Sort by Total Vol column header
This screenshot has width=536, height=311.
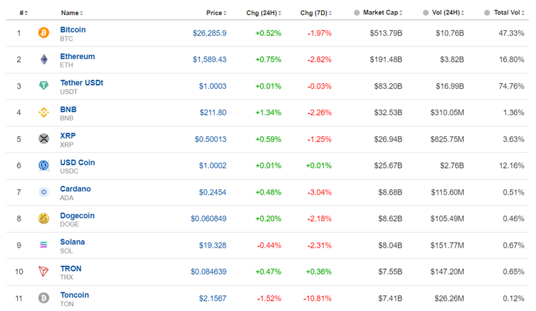click(509, 12)
